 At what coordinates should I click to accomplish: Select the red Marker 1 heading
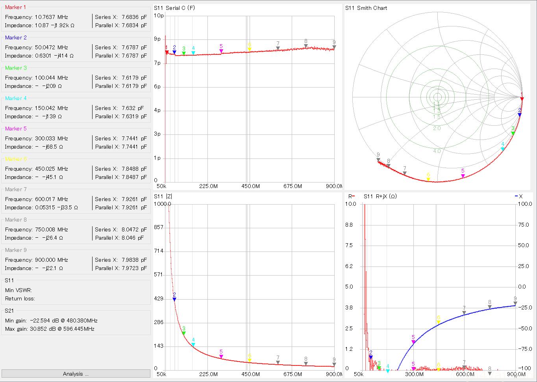click(15, 7)
